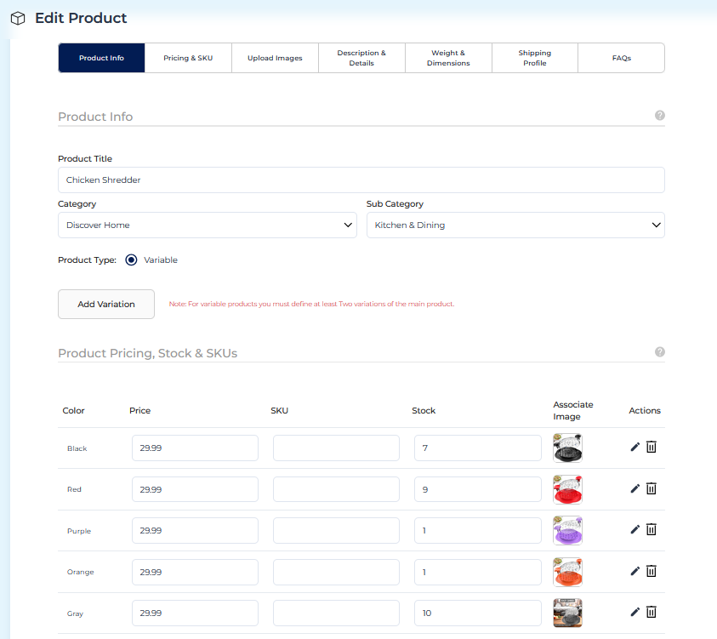Switch to the Product Info tab

click(x=101, y=58)
